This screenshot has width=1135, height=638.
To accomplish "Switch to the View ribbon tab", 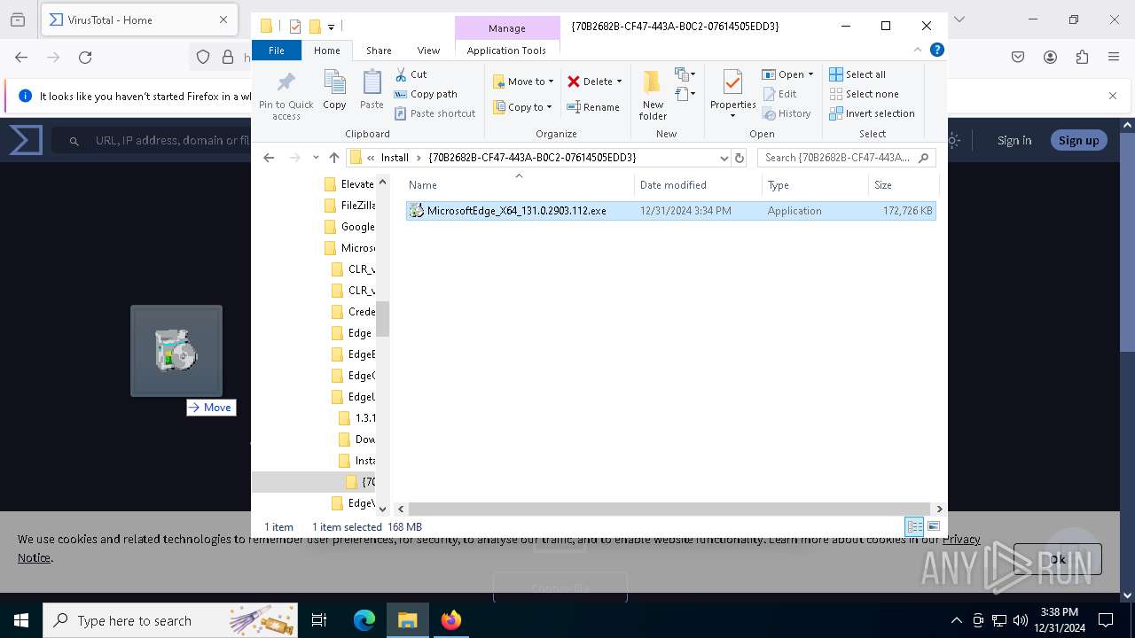I will coord(428,51).
